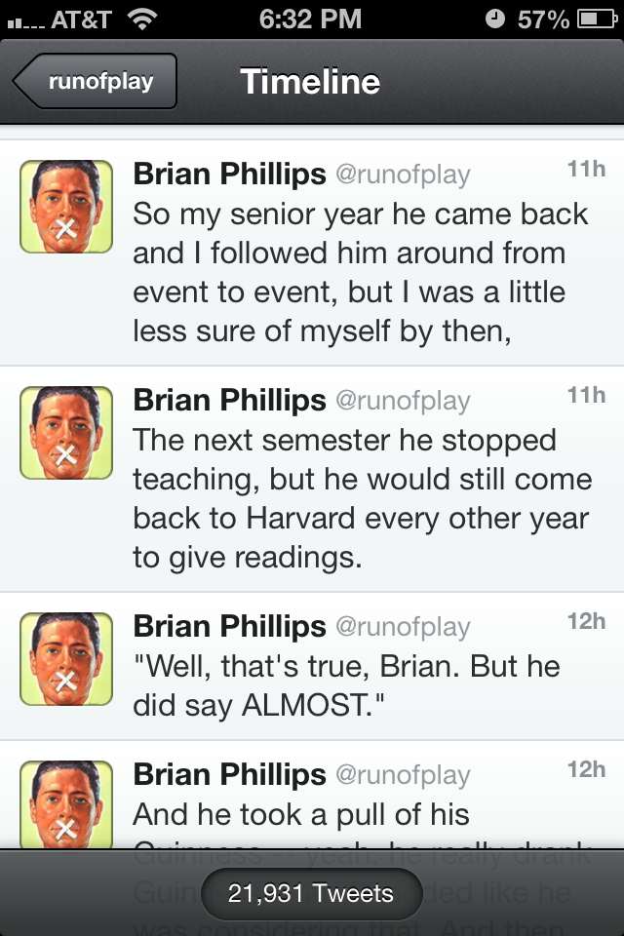The image size is (624, 936).
Task: Tap the clock alarm status icon
Action: tap(495, 19)
